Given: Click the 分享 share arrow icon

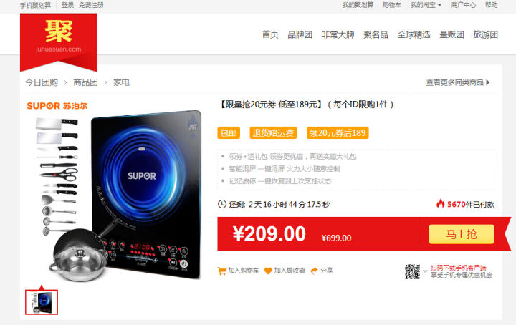Looking at the screenshot, I should pos(315,271).
